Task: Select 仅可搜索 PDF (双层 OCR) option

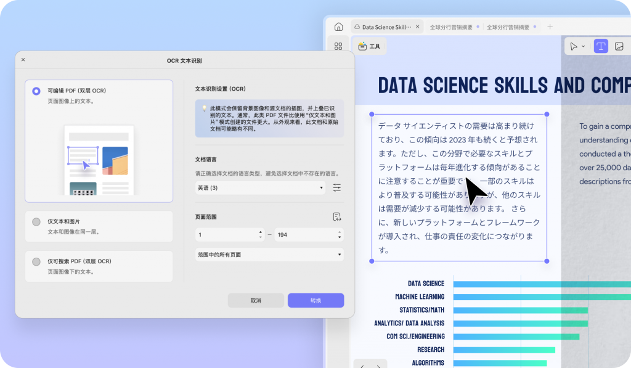Action: (x=99, y=266)
